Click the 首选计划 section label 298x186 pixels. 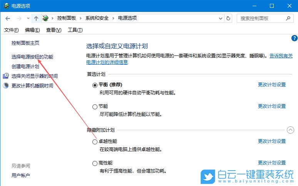pyautogui.click(x=96, y=74)
